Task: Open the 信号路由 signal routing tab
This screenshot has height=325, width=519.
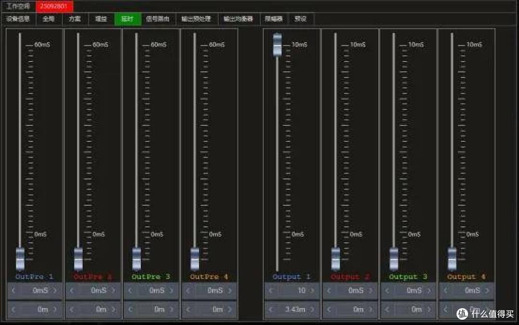Action: pos(158,19)
